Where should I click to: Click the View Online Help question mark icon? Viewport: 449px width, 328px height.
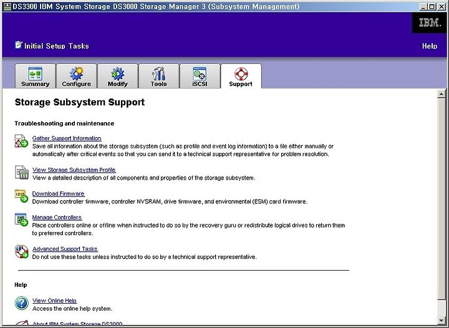click(x=21, y=303)
